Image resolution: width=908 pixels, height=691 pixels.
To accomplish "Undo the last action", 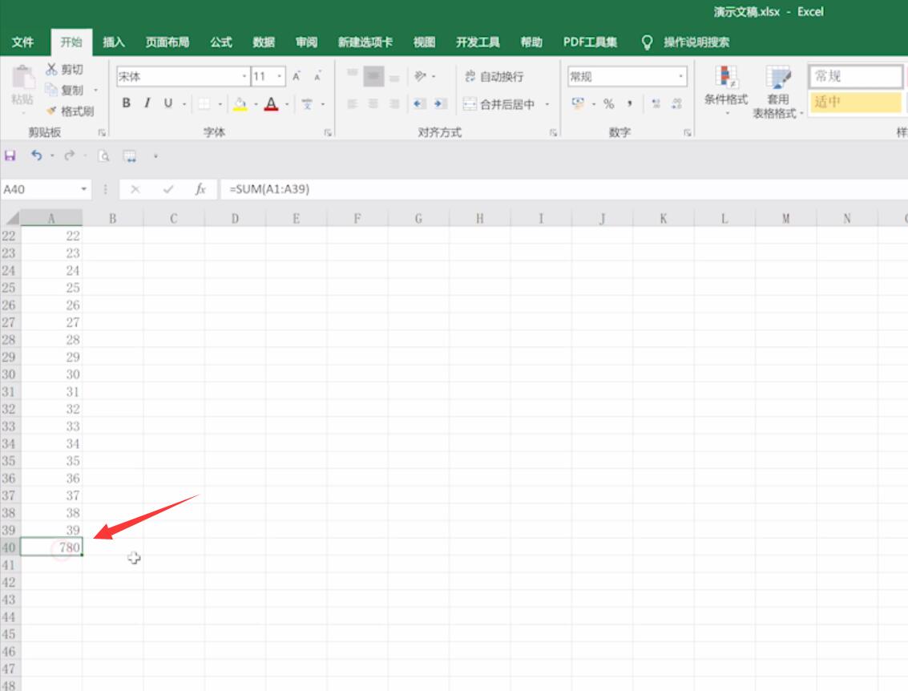I will pos(37,156).
